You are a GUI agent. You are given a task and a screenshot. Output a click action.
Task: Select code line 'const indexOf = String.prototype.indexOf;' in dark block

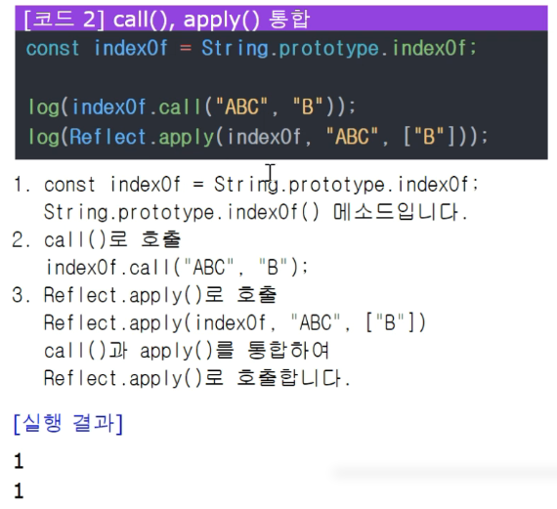tap(251, 48)
